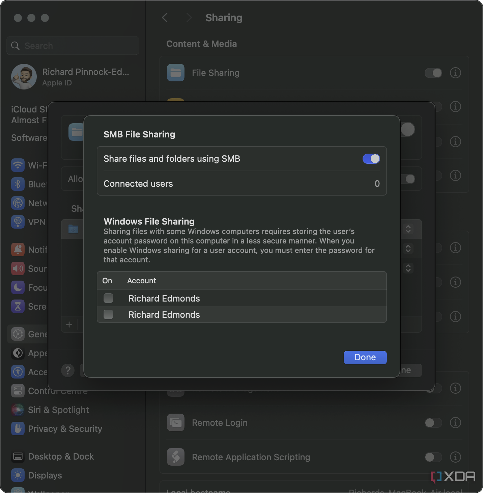The width and height of the screenshot is (483, 493).
Task: Toggle the Remote Login switch
Action: (x=433, y=423)
